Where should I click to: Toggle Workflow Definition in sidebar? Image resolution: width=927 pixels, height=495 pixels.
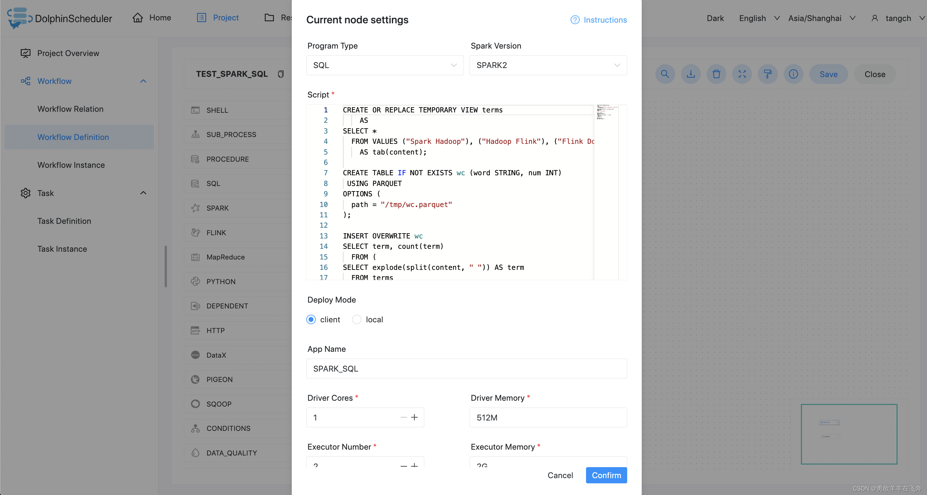[73, 137]
